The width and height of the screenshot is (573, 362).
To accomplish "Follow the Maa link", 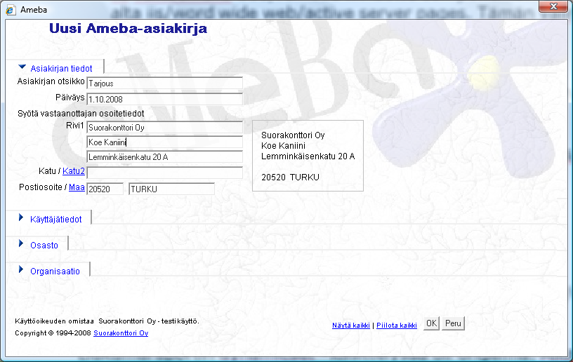I will 77,187.
